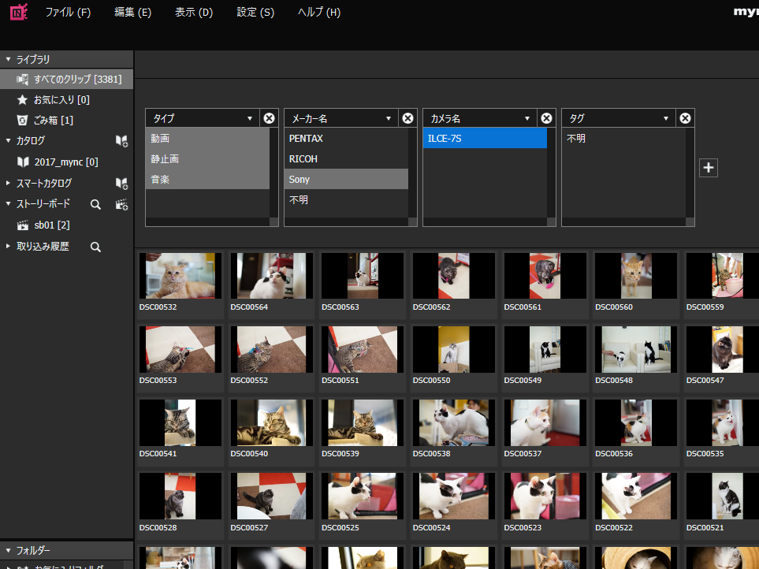Select 静止画 in the type filter
This screenshot has width=759, height=569.
click(207, 158)
